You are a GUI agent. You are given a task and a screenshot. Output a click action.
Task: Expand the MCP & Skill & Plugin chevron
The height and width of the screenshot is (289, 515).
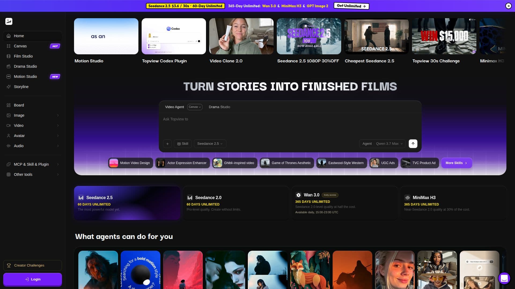58,164
